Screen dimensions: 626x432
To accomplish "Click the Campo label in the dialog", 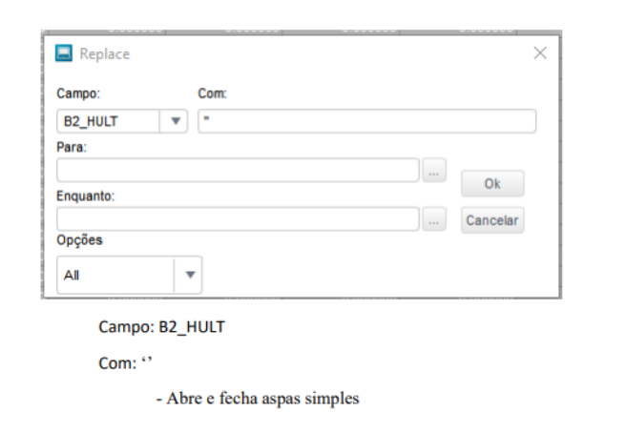I will 78,93.
